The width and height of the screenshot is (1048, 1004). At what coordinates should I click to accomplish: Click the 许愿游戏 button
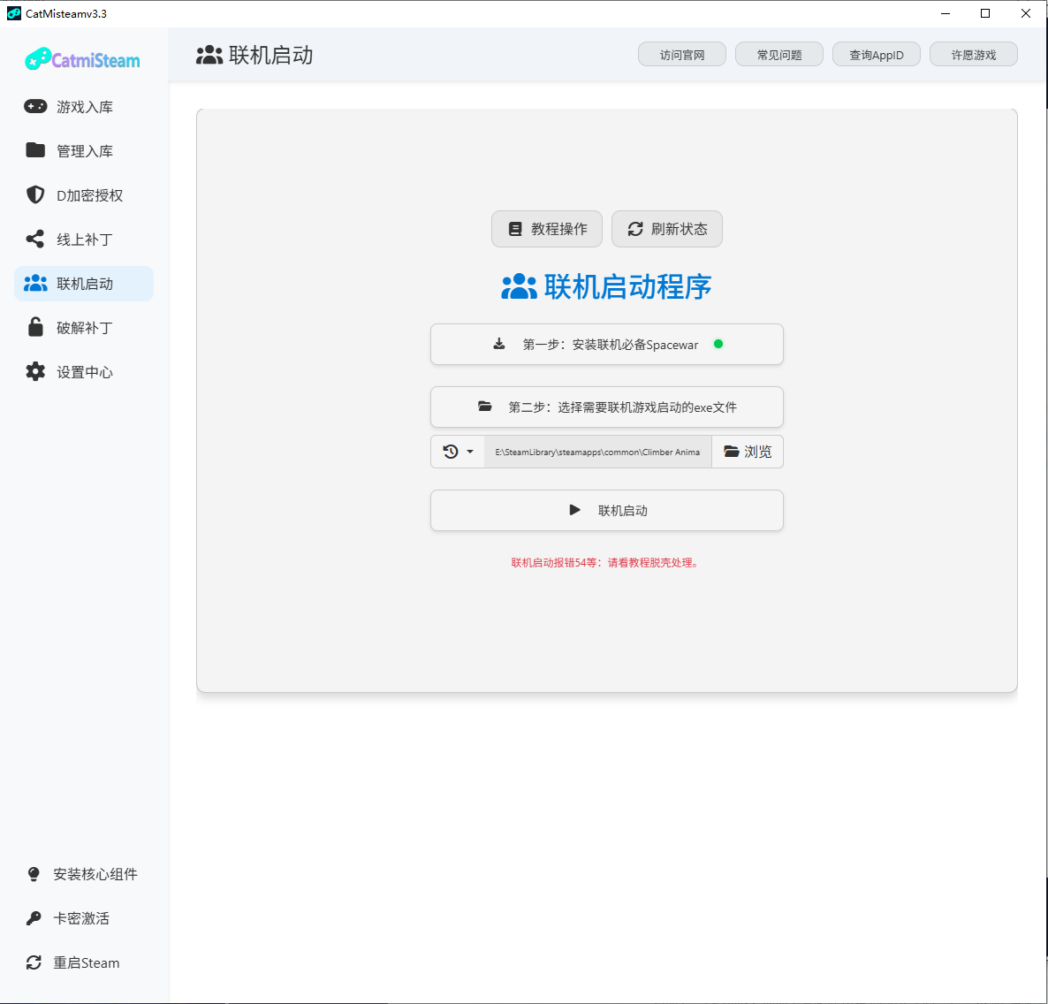pos(973,54)
